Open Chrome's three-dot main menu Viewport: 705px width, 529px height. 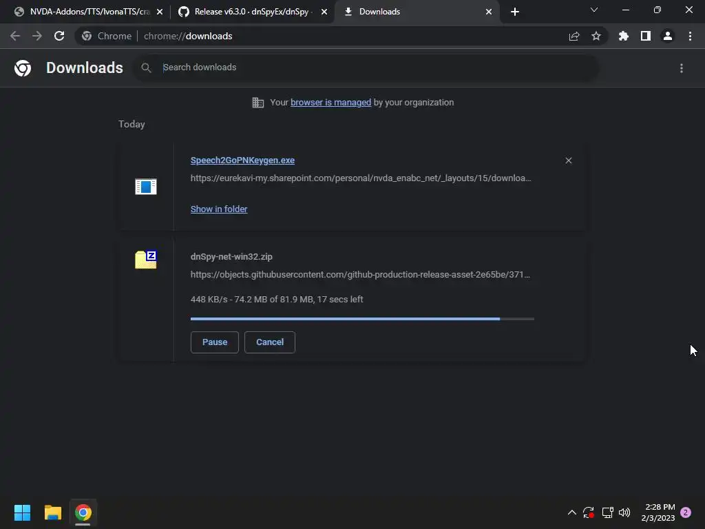coord(690,36)
